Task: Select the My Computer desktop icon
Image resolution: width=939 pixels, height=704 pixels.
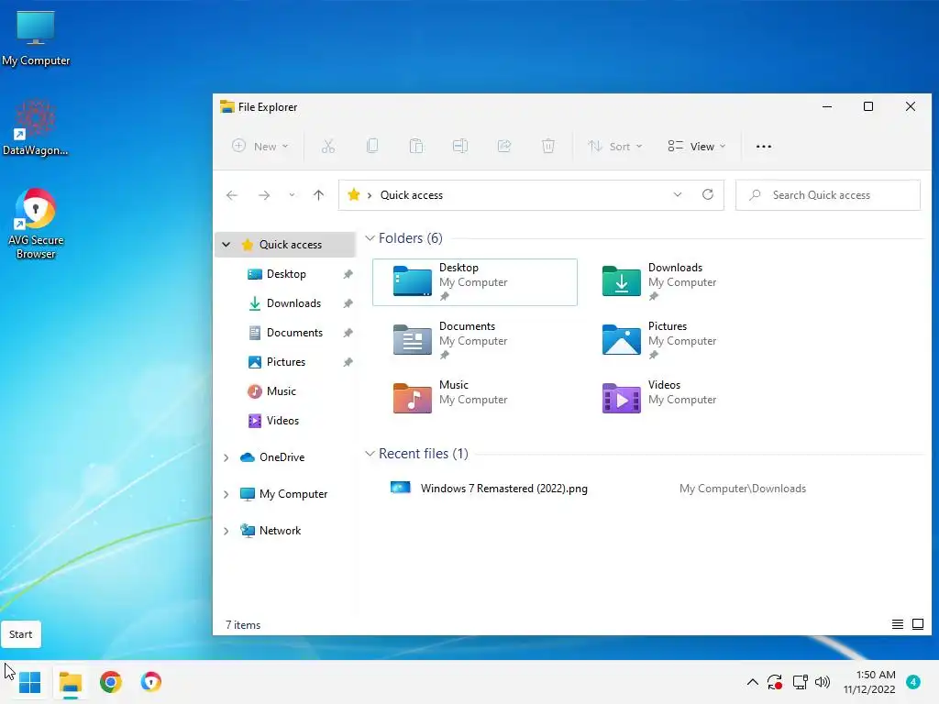Action: click(x=36, y=38)
